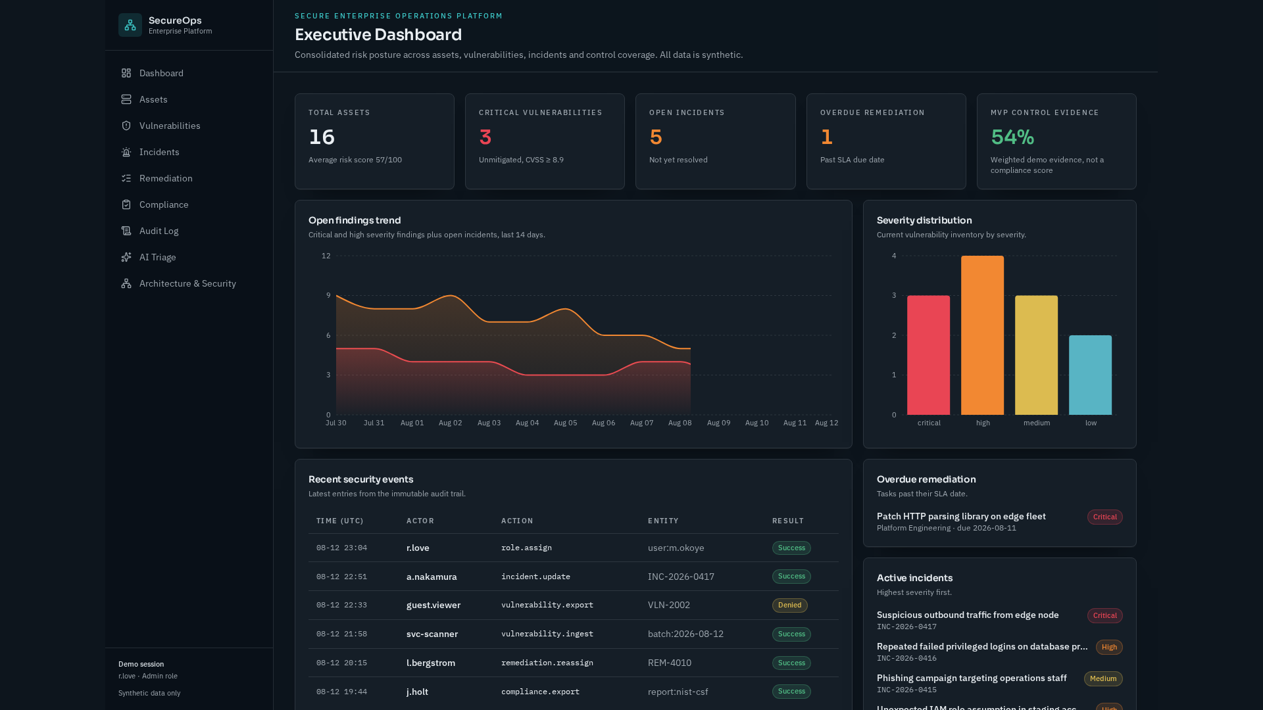Click the Denied result badge
Screen dimensions: 1263x710
(789, 605)
